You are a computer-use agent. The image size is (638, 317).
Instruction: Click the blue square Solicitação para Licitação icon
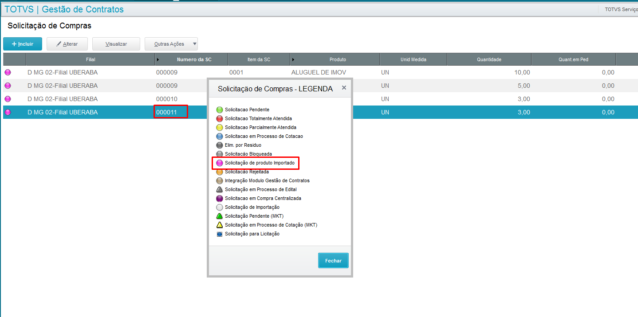(x=219, y=234)
